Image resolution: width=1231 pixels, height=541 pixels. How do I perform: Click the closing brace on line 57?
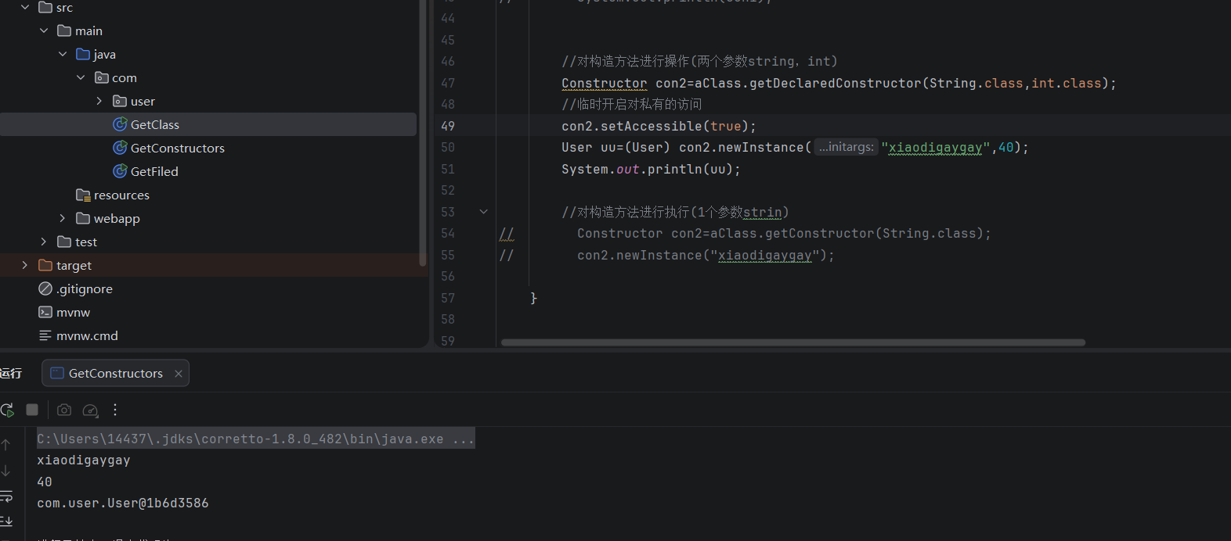[x=533, y=298]
